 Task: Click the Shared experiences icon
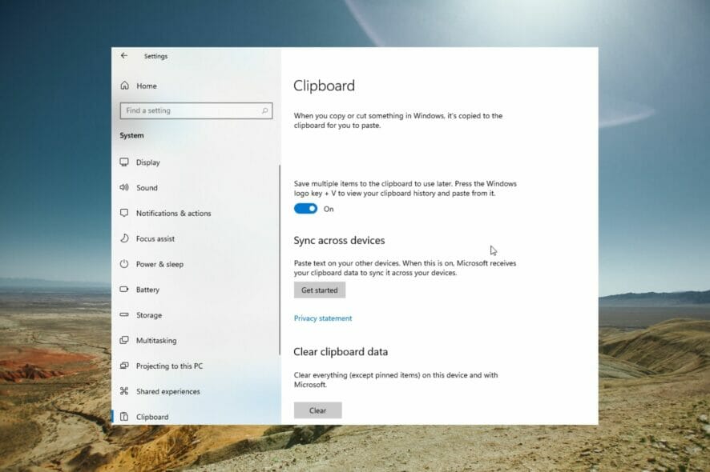coord(124,391)
